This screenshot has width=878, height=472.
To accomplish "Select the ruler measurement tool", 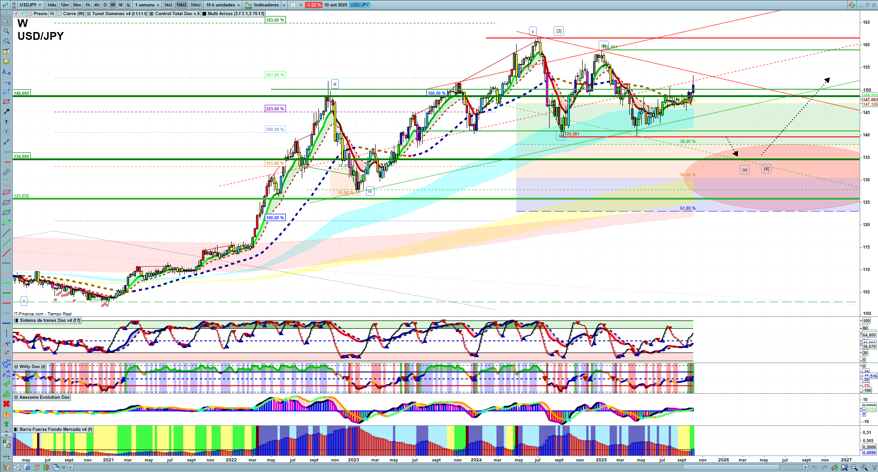I will click(x=6, y=172).
